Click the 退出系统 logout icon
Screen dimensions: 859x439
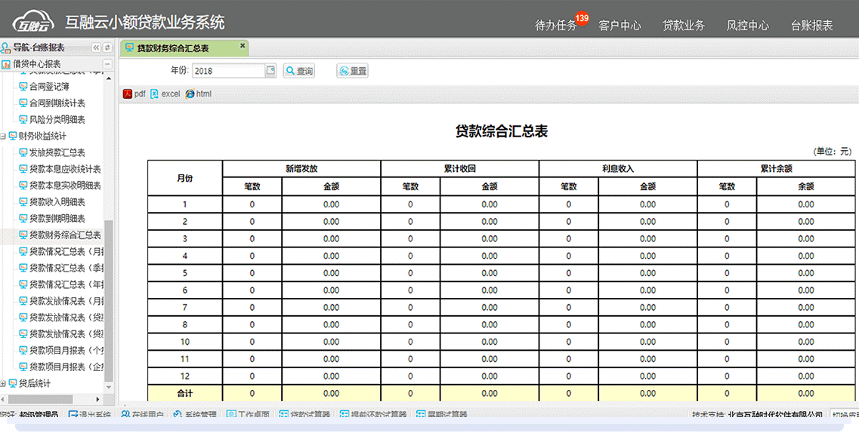tap(73, 414)
